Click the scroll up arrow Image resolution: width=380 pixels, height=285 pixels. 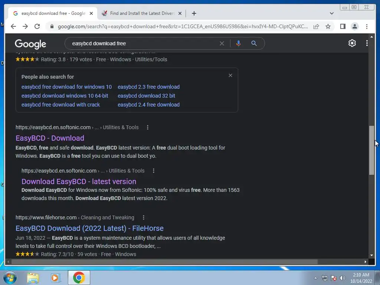[371, 37]
